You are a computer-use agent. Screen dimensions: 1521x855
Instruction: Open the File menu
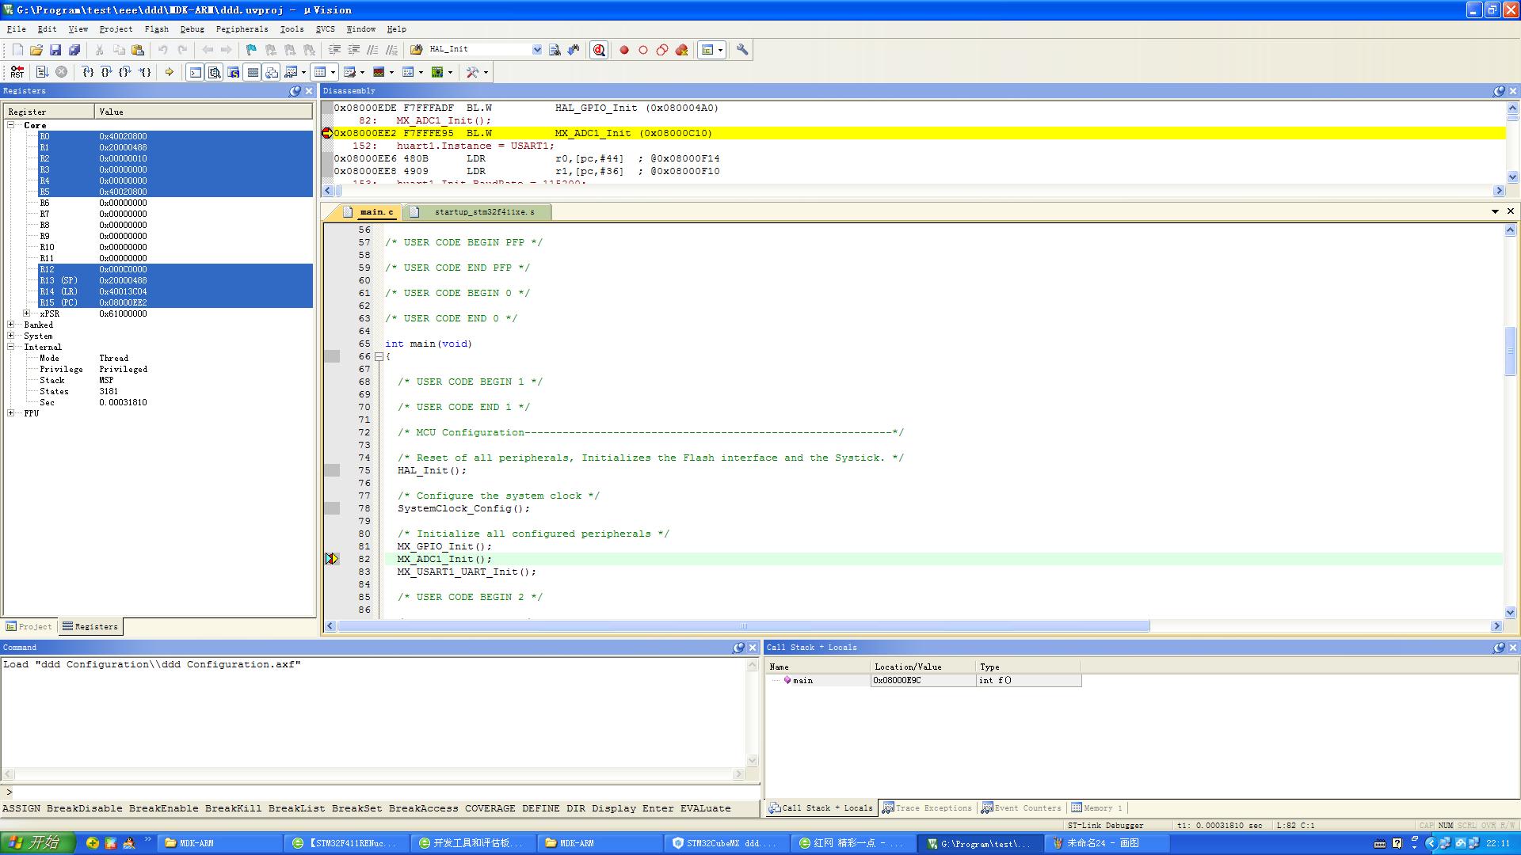[16, 29]
